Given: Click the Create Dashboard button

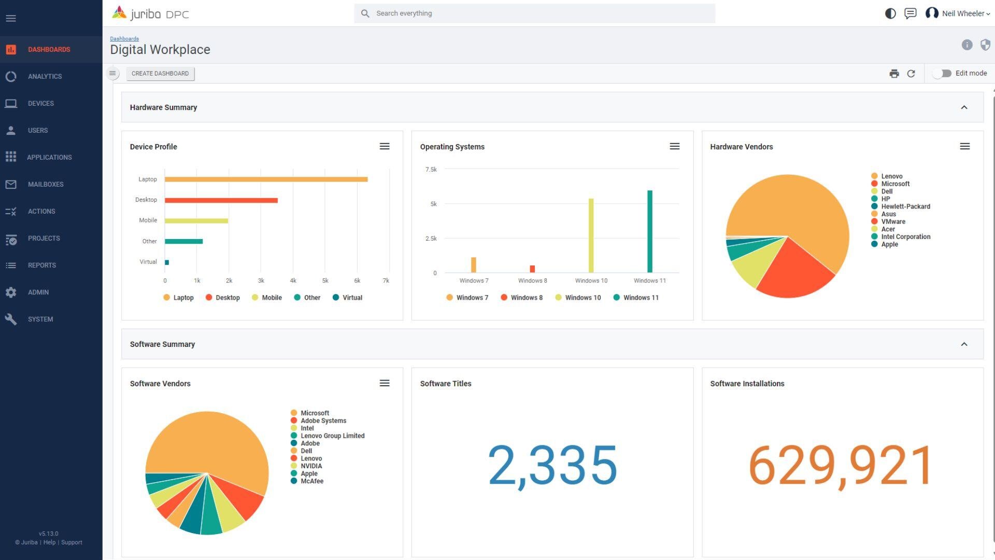Looking at the screenshot, I should (x=160, y=73).
